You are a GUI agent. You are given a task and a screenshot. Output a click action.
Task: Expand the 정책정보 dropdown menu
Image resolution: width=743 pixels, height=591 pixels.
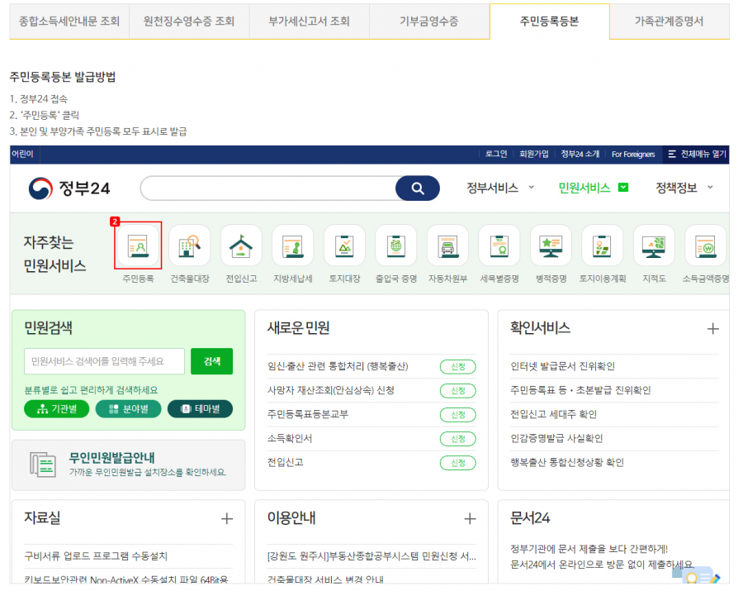click(x=684, y=188)
